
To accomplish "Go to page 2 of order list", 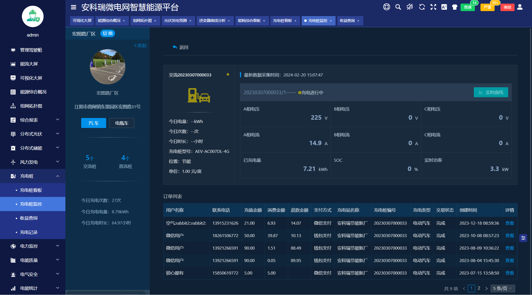I will pyautogui.click(x=479, y=288).
